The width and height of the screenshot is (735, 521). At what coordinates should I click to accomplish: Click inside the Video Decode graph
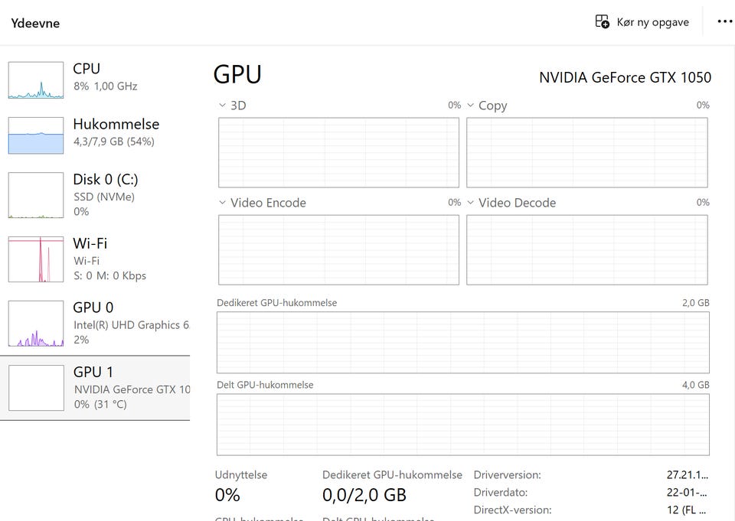coord(586,249)
